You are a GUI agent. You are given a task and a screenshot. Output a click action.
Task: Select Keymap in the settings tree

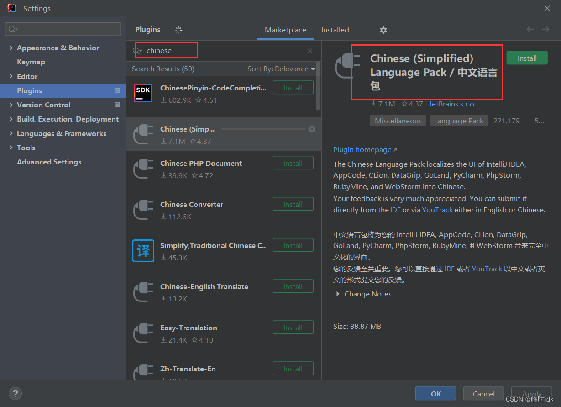pos(31,62)
